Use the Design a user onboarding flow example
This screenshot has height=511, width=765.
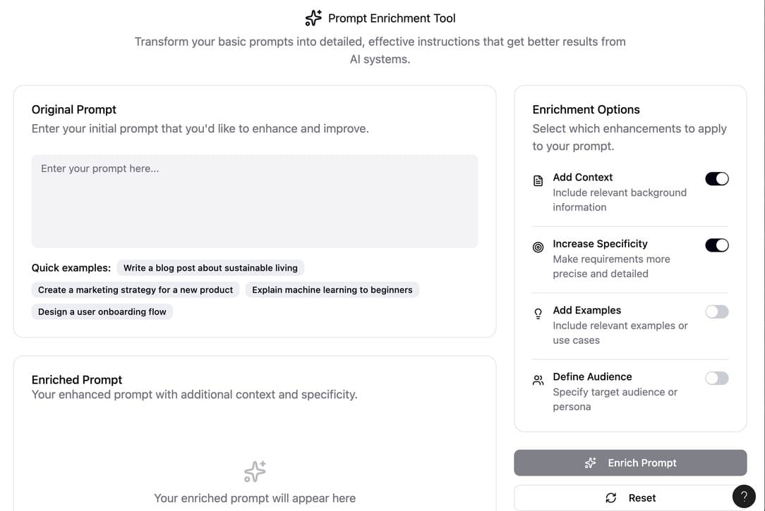coord(102,312)
